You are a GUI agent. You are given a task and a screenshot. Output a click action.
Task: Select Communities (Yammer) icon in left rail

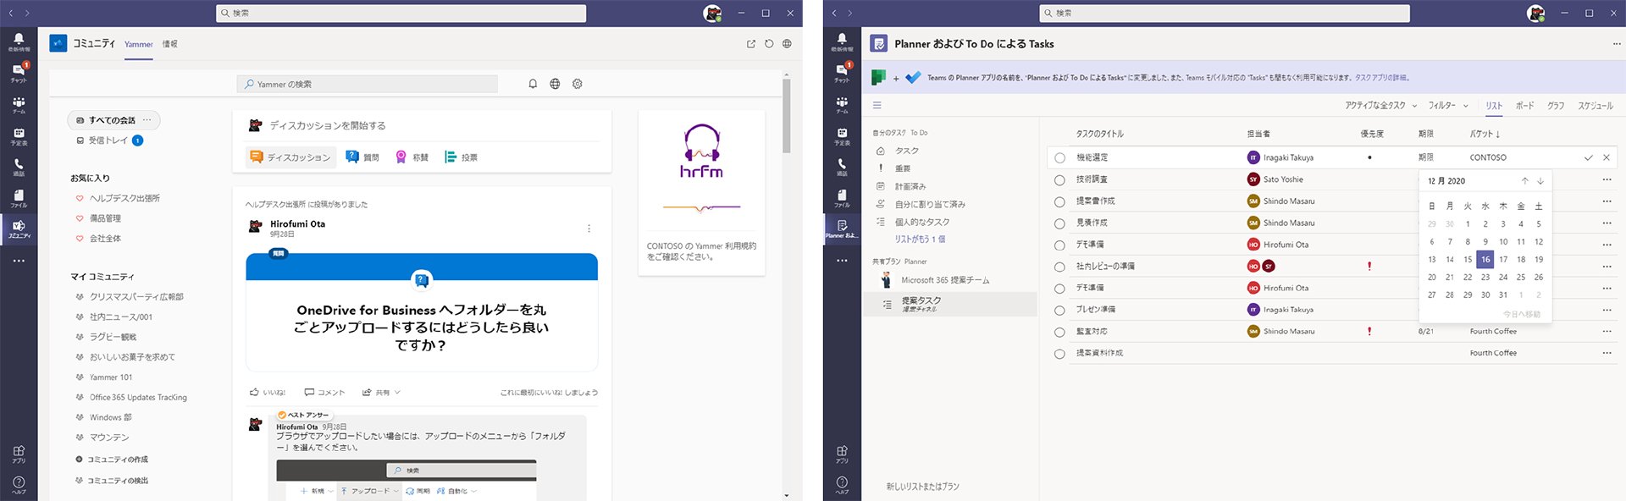[x=19, y=229]
